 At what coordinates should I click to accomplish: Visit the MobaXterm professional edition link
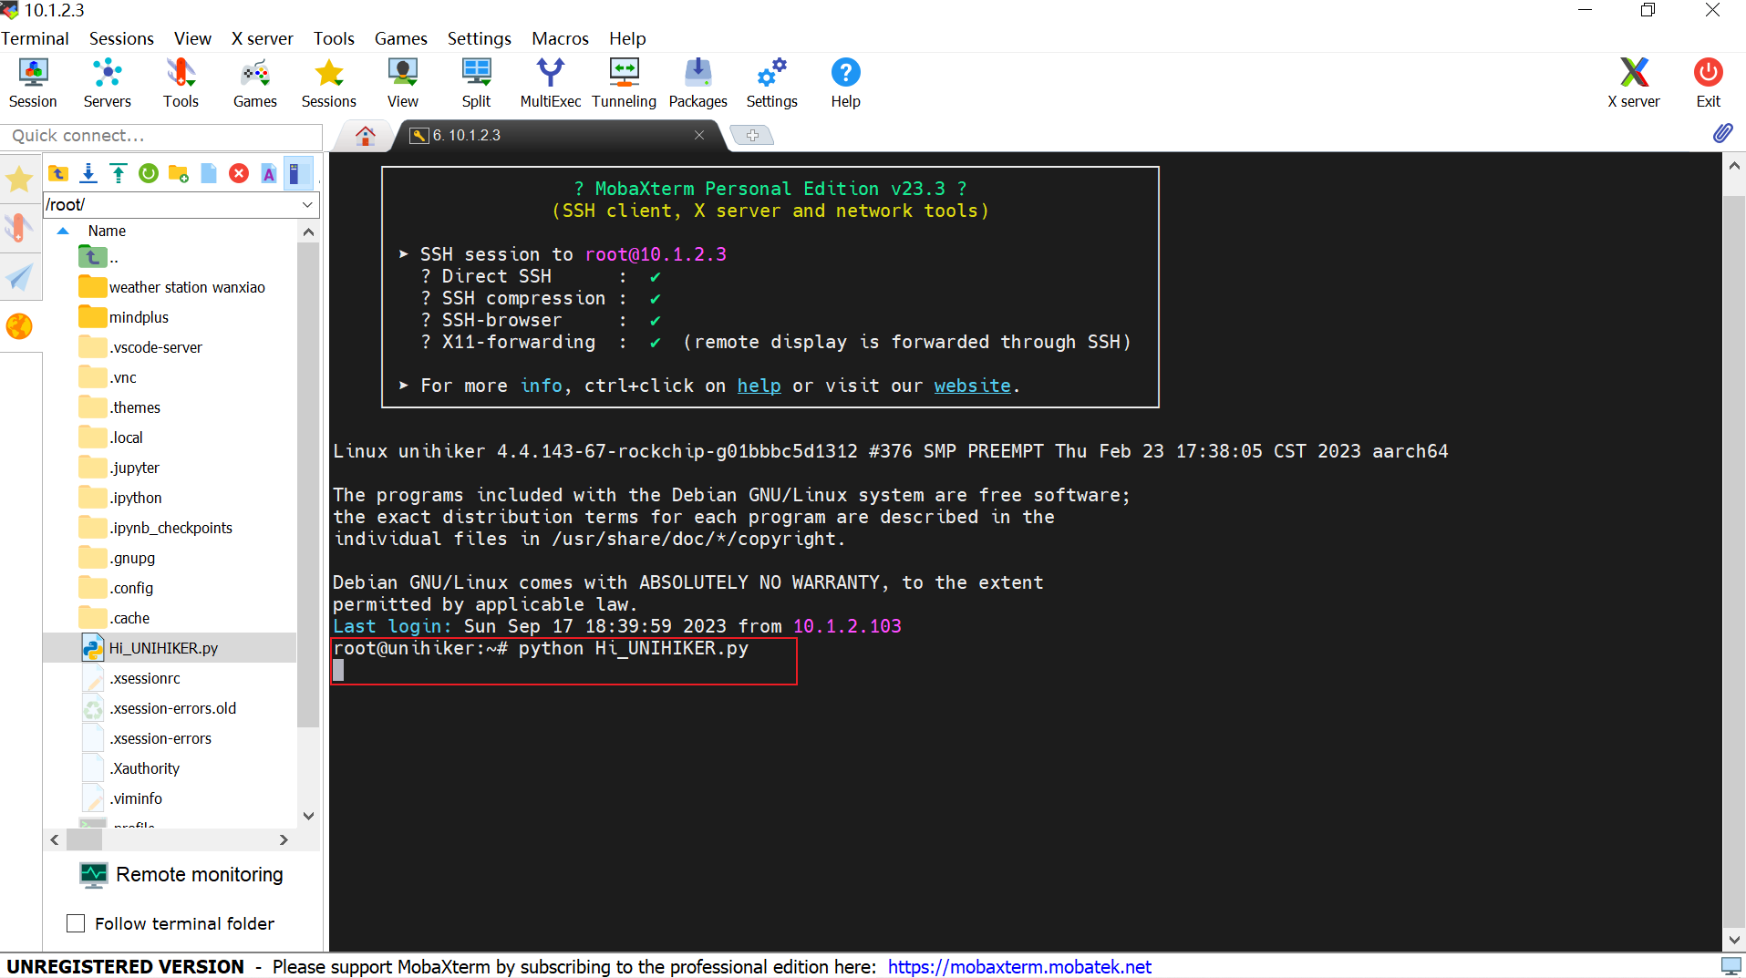1018,966
